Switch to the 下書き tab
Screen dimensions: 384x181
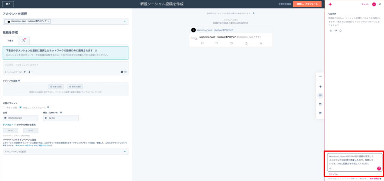pos(10,40)
